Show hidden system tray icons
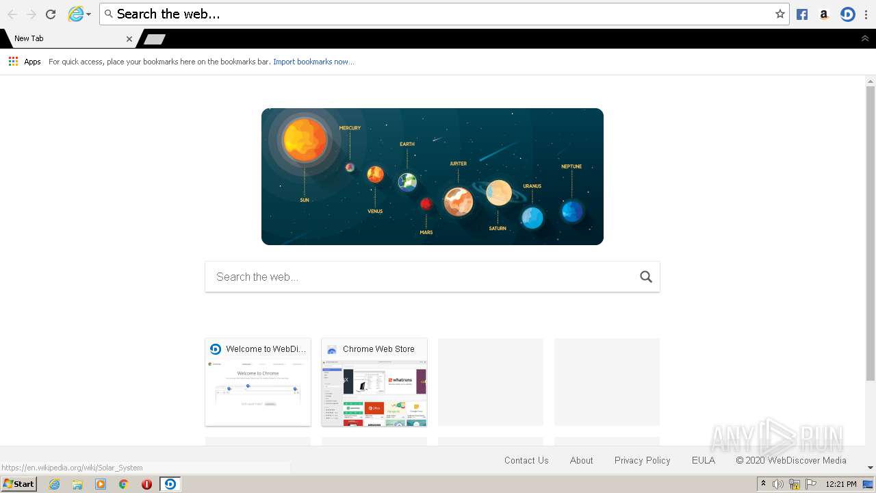The height and width of the screenshot is (493, 876). [x=763, y=484]
